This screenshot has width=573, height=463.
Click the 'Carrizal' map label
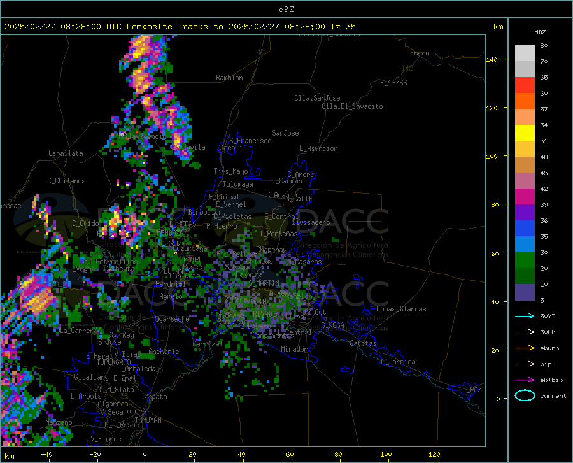(x=207, y=344)
